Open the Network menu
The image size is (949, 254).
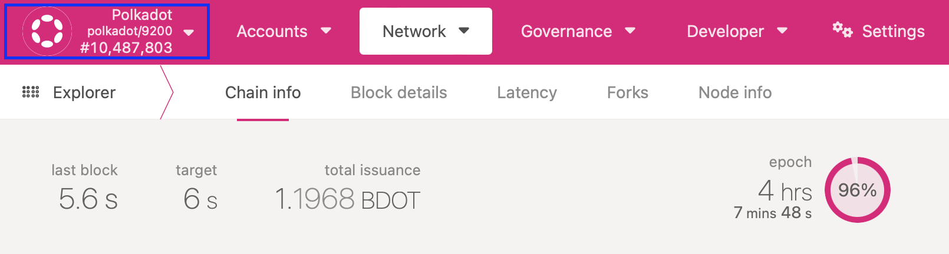[414, 31]
